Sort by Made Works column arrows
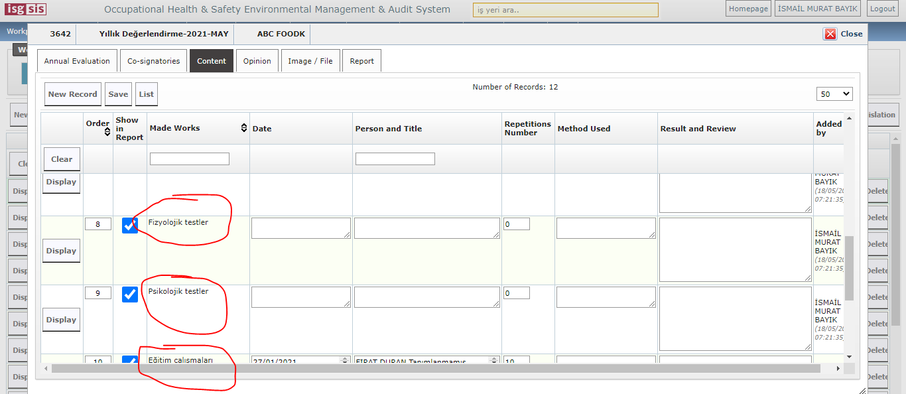The width and height of the screenshot is (906, 394). click(x=243, y=128)
